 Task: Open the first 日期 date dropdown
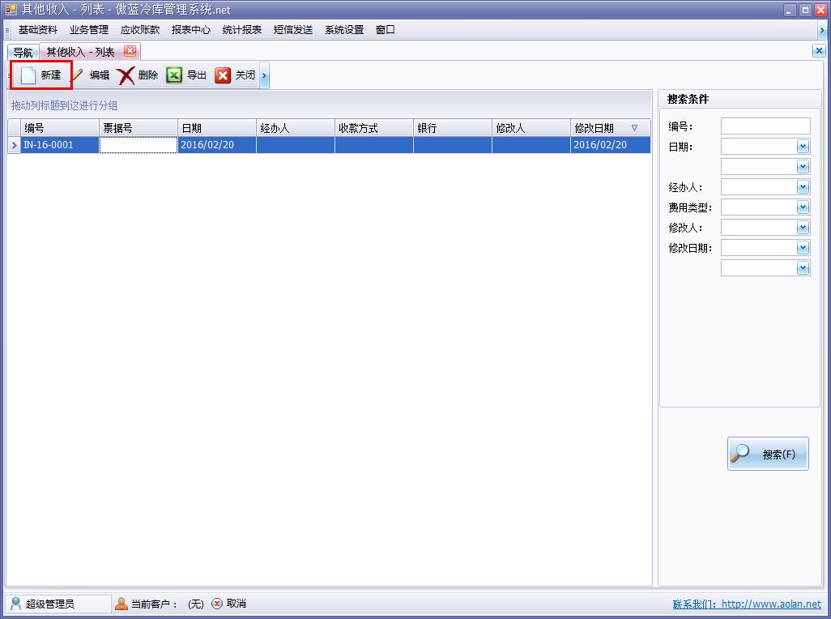(x=802, y=146)
